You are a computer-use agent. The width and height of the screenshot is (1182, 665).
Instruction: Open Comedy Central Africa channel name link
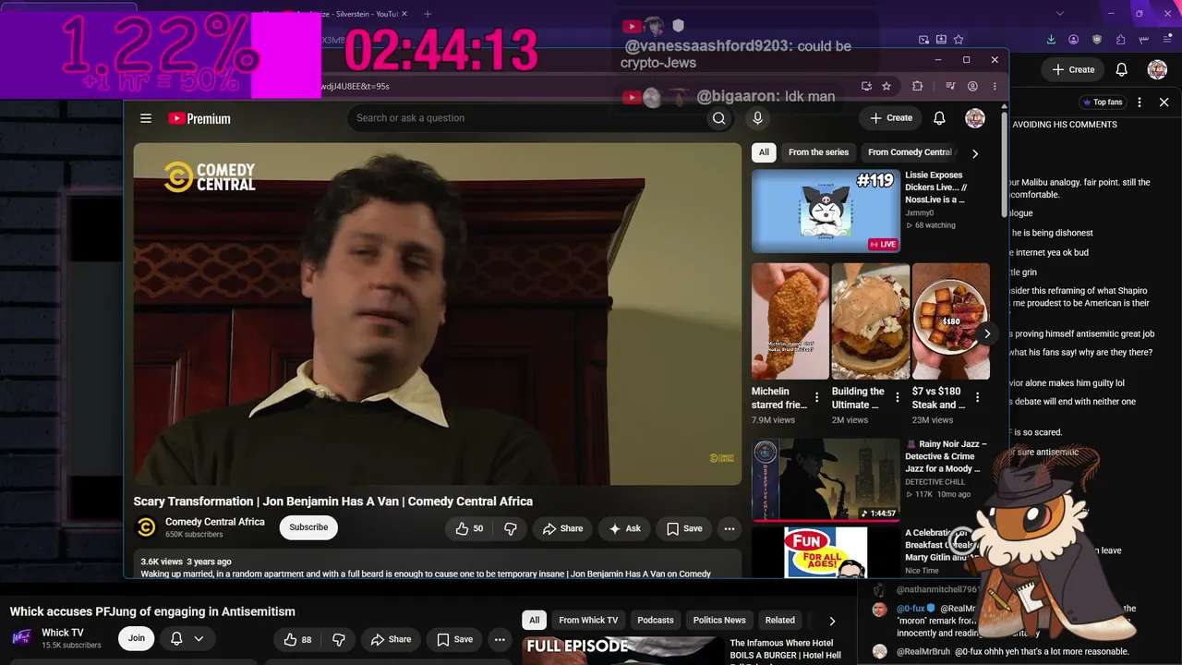[x=215, y=522]
